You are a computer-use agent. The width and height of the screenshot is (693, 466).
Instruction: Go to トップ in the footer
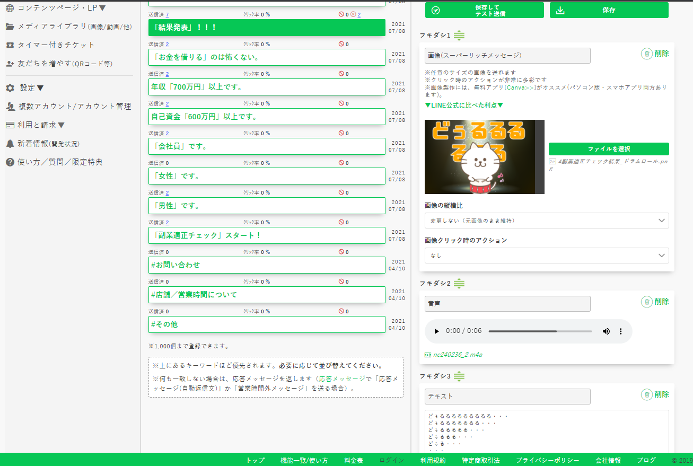[x=255, y=460]
